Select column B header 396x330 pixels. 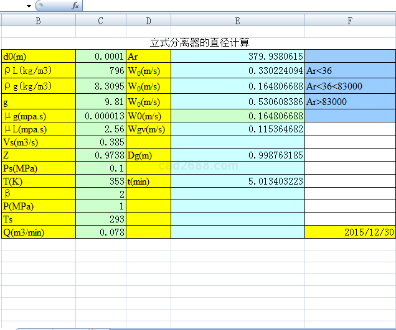coord(39,21)
